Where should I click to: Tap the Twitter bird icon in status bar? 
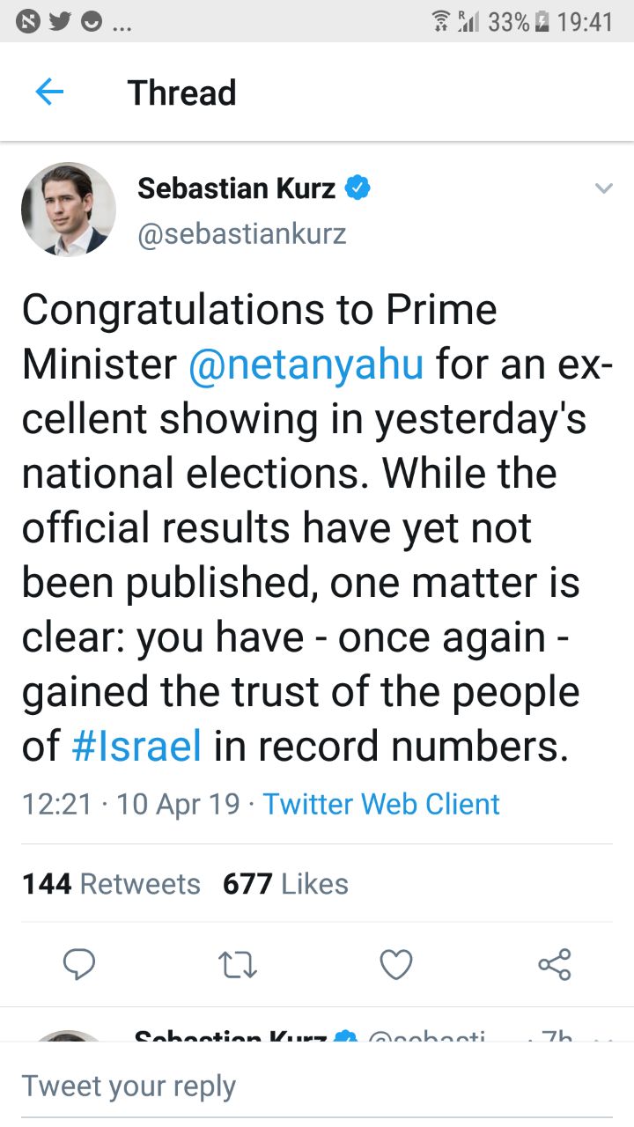[x=58, y=22]
